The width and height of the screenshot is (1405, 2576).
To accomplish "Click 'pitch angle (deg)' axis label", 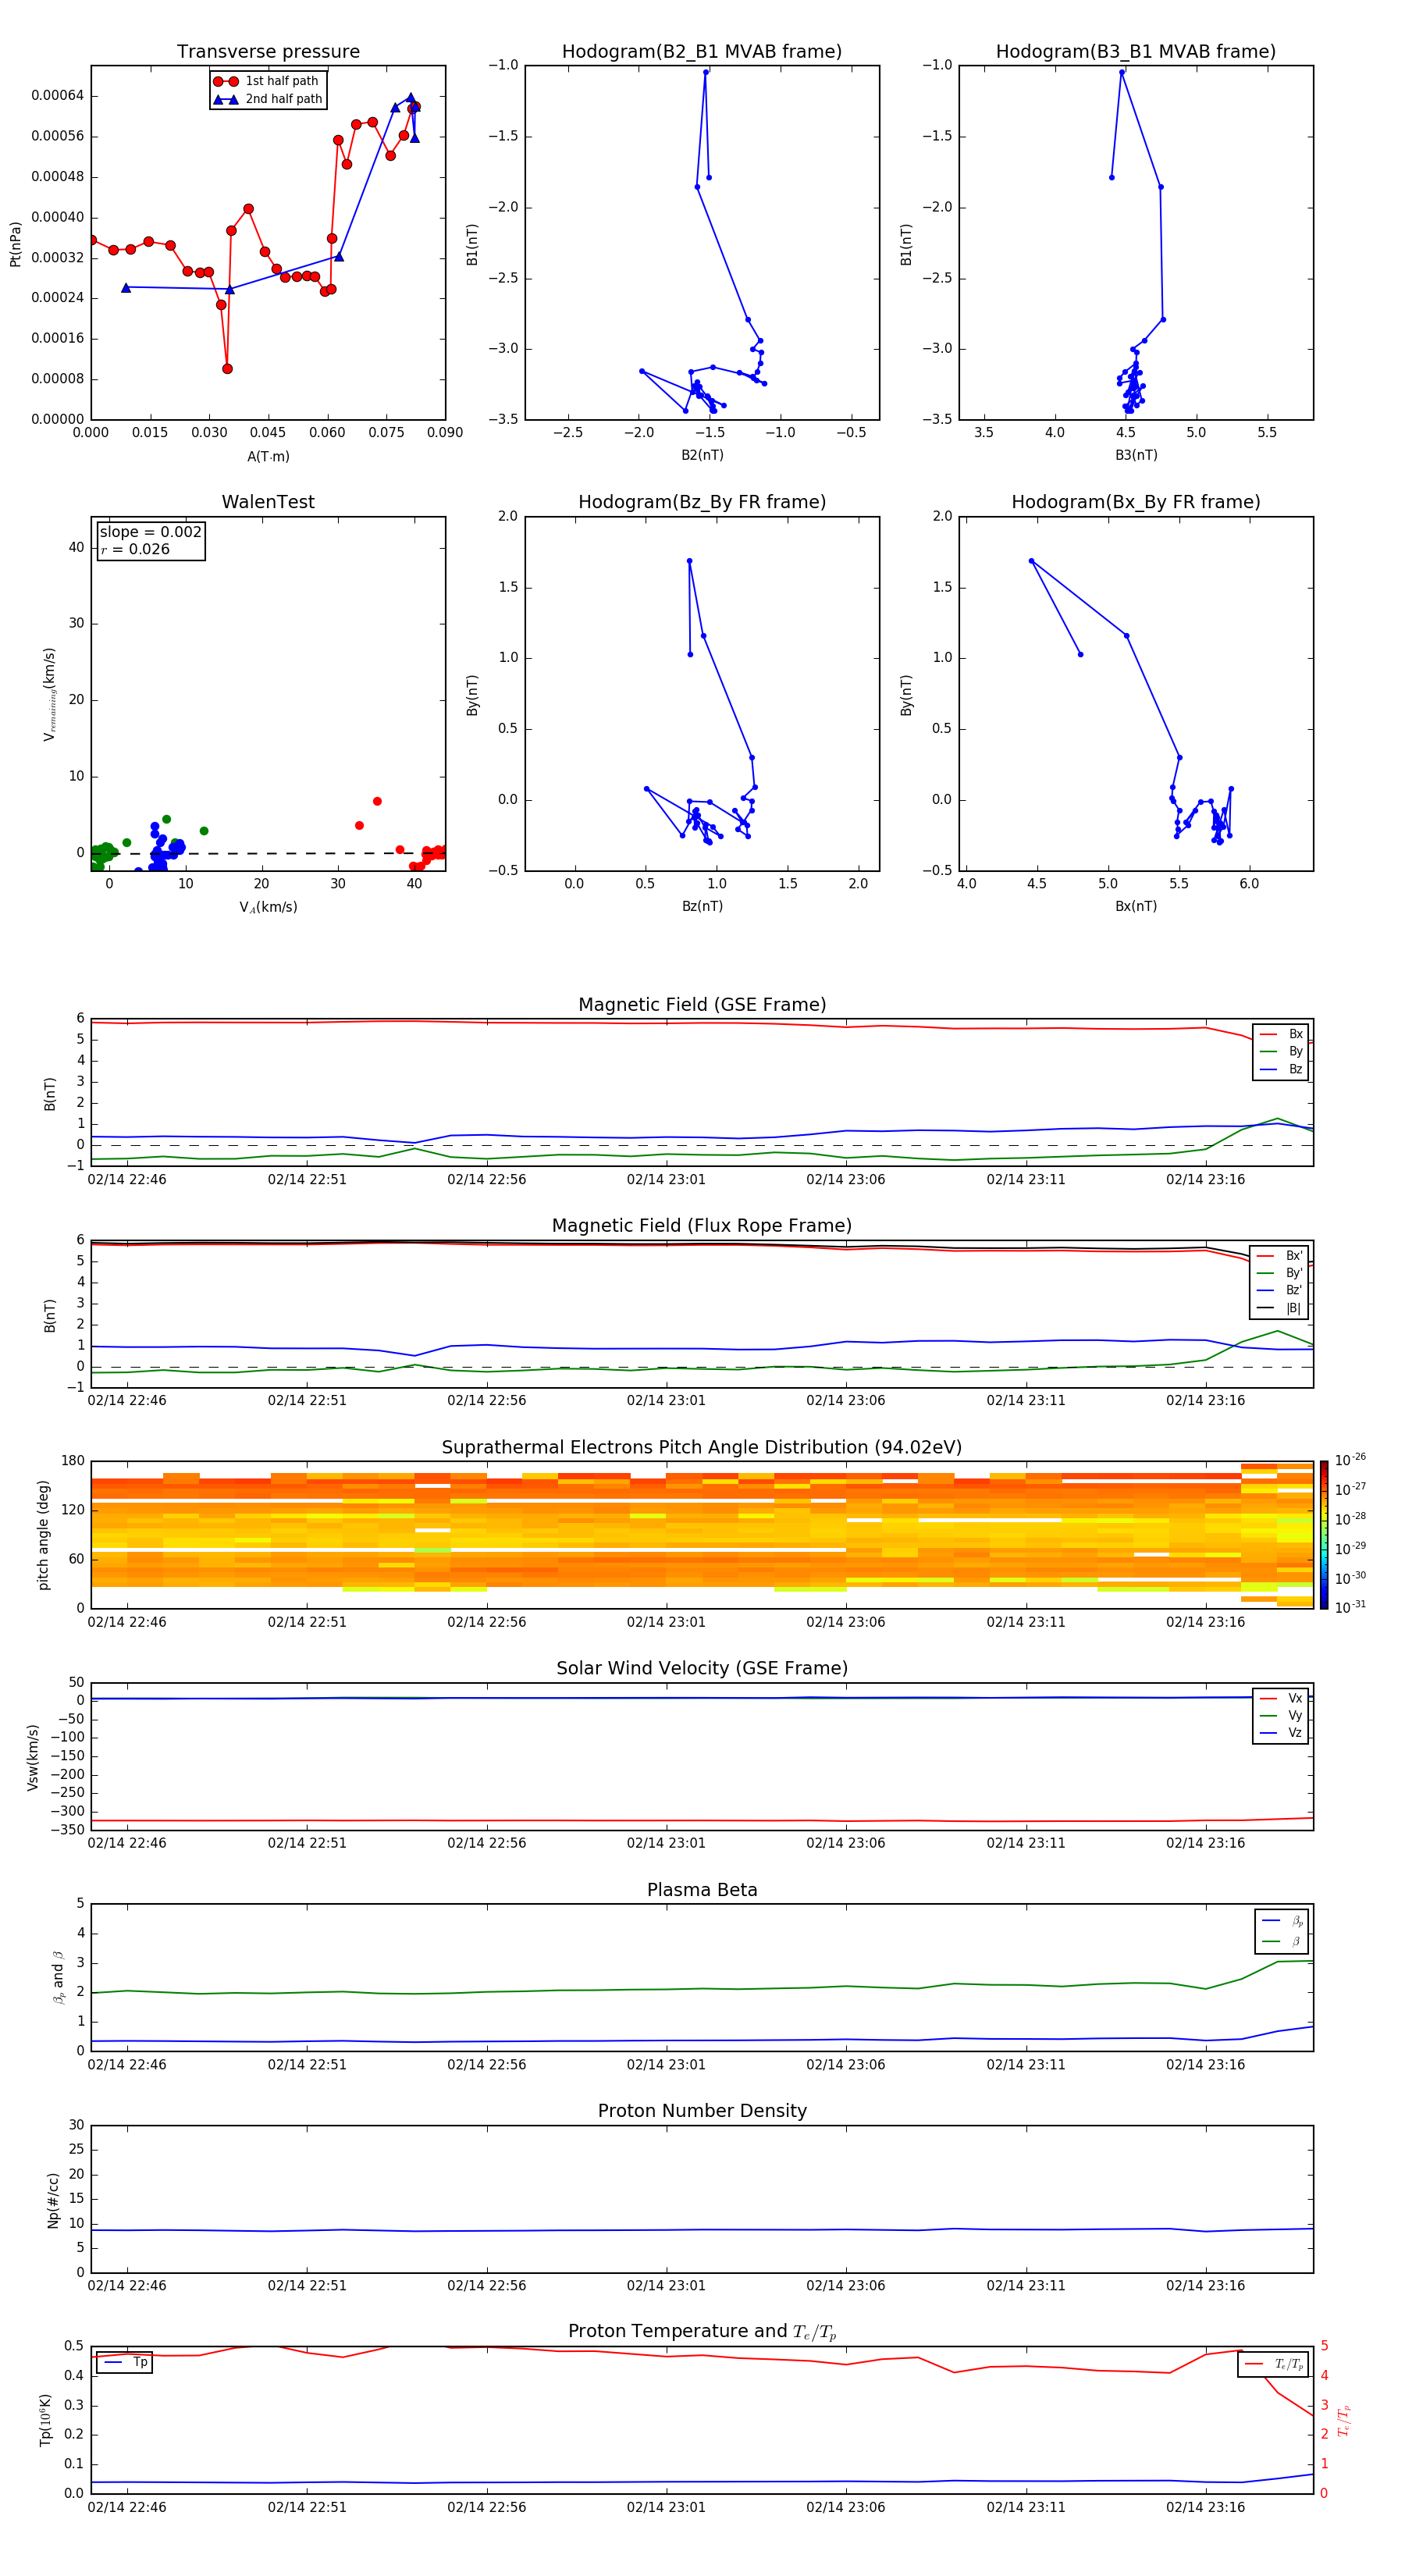I will (x=43, y=1534).
